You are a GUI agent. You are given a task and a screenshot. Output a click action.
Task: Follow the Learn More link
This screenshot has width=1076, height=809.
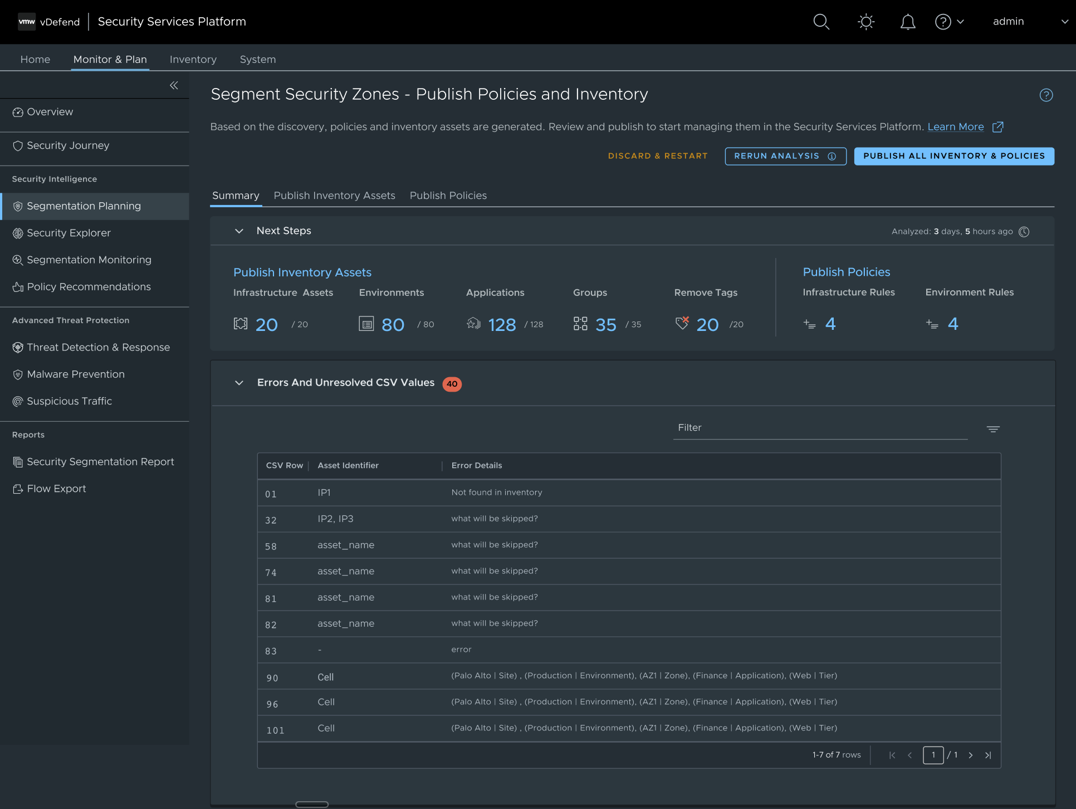pos(955,127)
